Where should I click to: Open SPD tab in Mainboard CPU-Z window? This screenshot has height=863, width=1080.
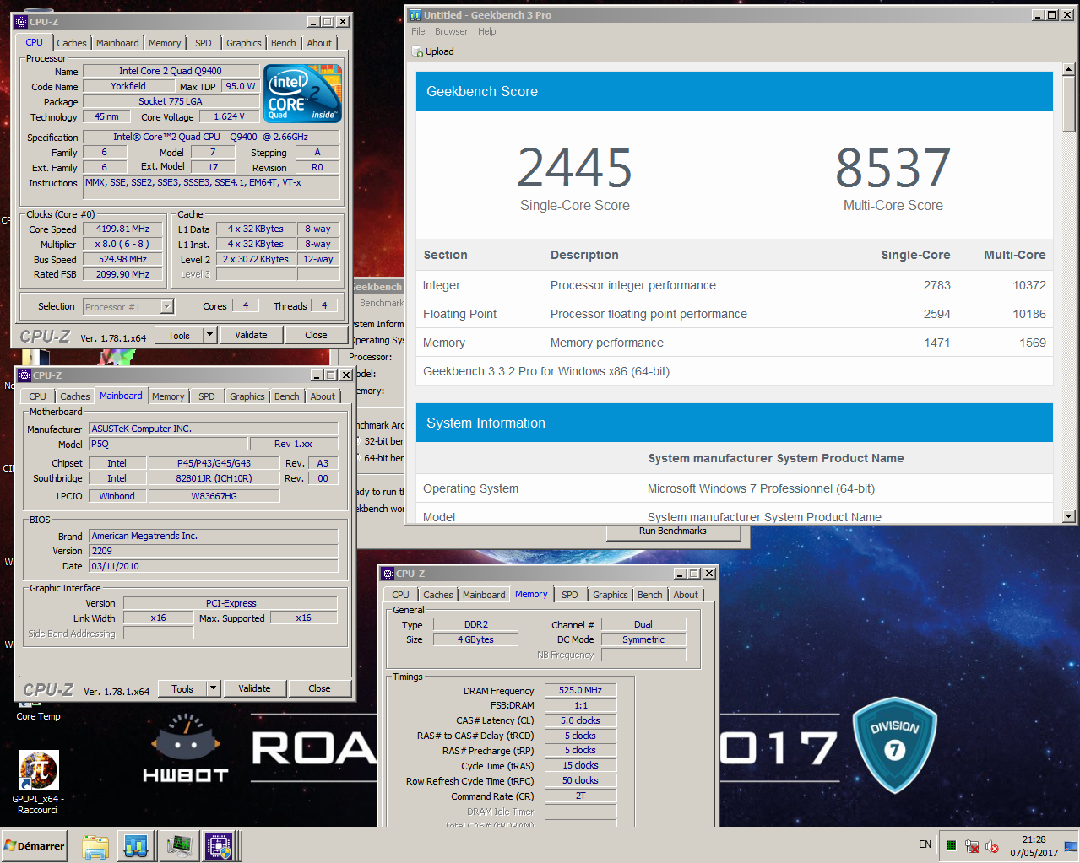click(207, 396)
